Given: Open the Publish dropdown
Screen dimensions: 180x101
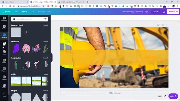Looking at the screenshot, I should (173, 12).
